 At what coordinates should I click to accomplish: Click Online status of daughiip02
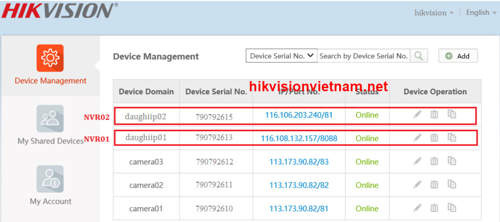(367, 115)
